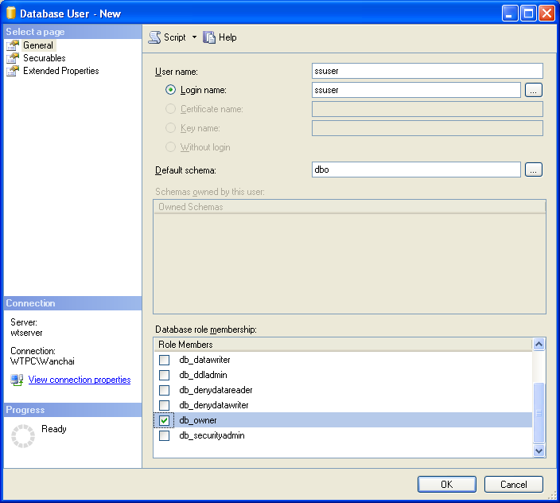Check the db_datawriter role checkbox

pyautogui.click(x=165, y=360)
